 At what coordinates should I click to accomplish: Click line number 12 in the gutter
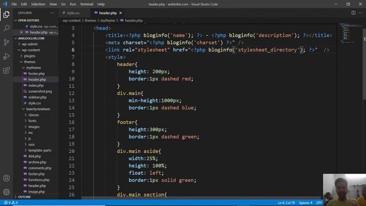[x=71, y=93]
